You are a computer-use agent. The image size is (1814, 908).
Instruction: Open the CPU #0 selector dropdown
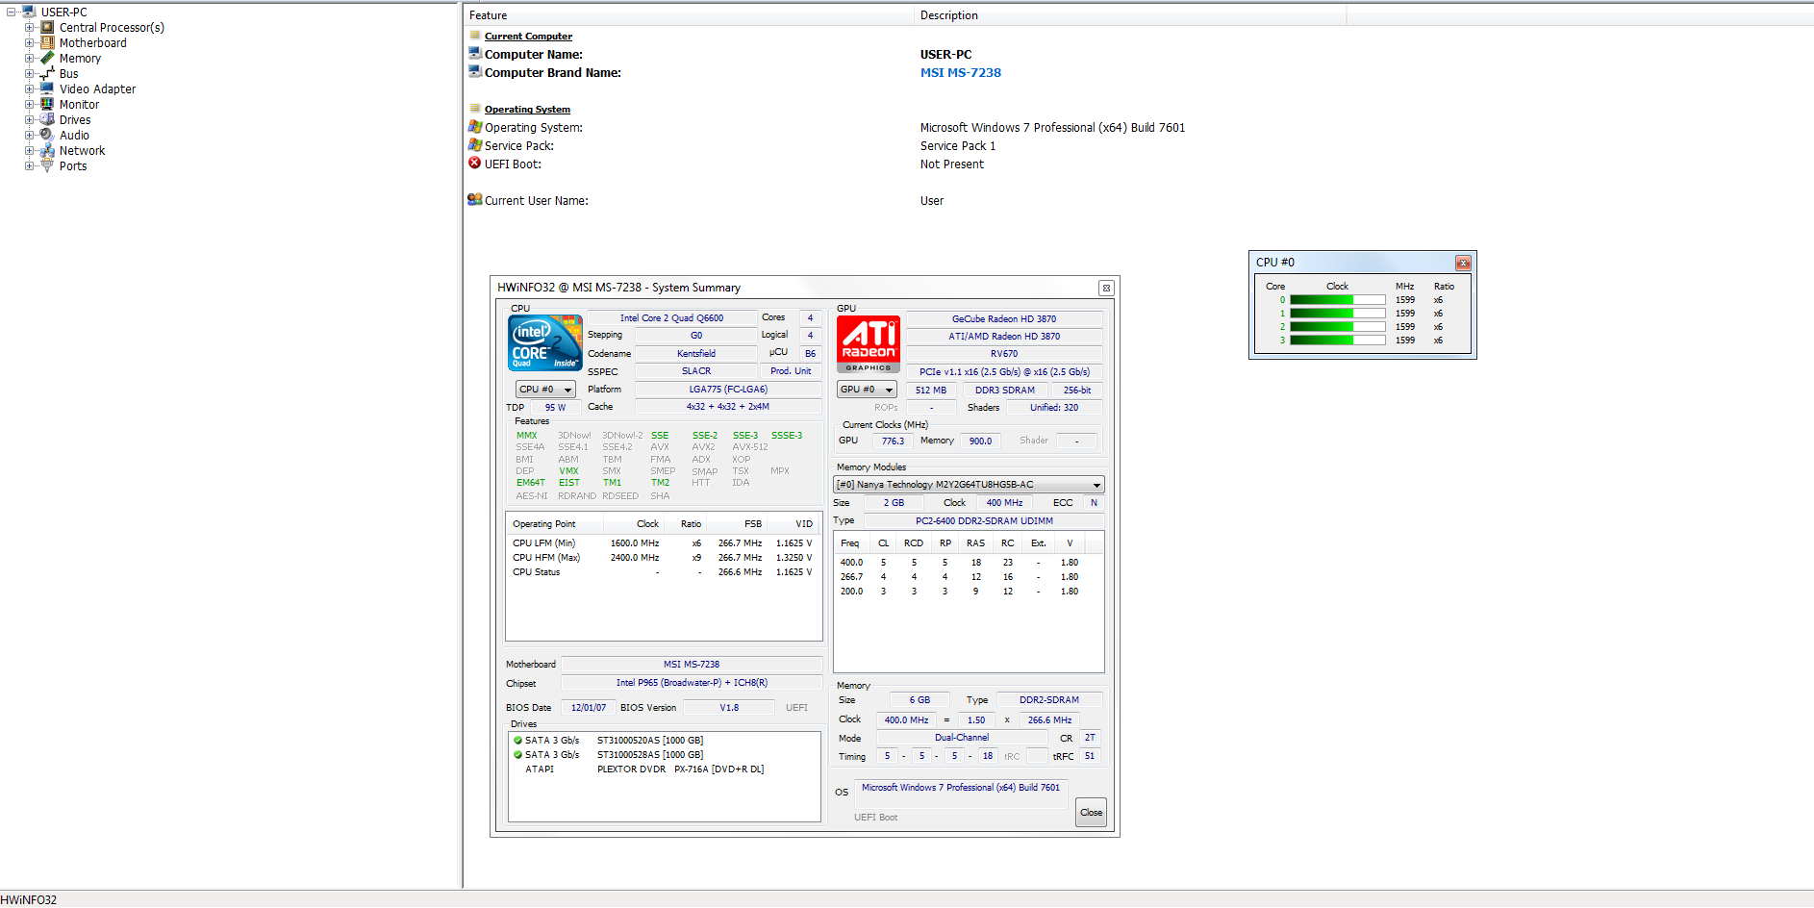tap(545, 390)
